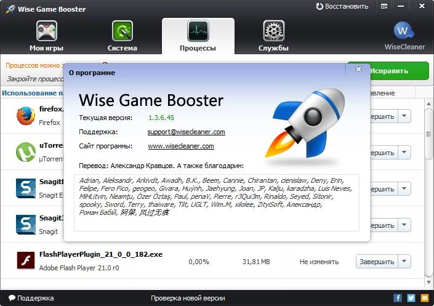The width and height of the screenshot is (434, 306).
Task: Click the vertical scrollbar thumb
Action: click(x=428, y=135)
